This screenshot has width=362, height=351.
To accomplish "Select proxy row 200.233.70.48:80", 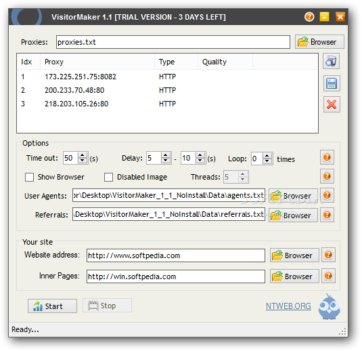I will [x=167, y=90].
